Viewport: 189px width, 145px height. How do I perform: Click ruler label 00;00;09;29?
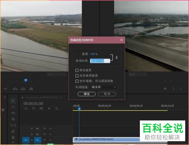pos(136,106)
